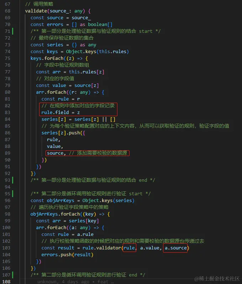Click "series[z] || []" on line 84
The height and width of the screenshot is (284, 242).
(95, 119)
